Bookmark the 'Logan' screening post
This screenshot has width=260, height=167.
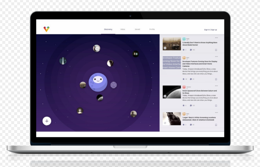coord(216,125)
